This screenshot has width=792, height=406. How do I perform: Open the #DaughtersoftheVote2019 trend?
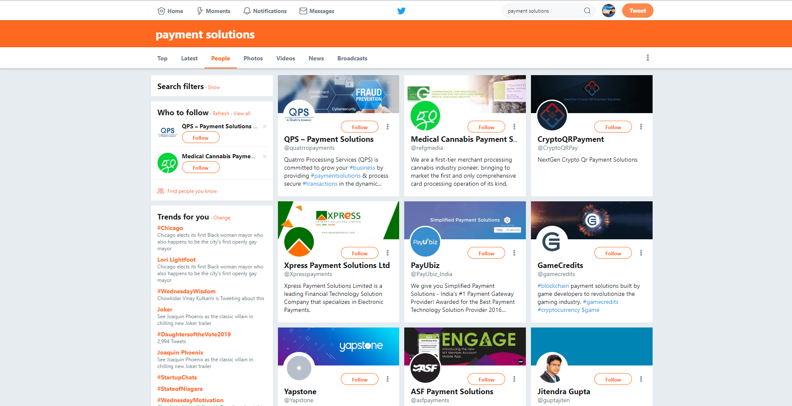194,334
